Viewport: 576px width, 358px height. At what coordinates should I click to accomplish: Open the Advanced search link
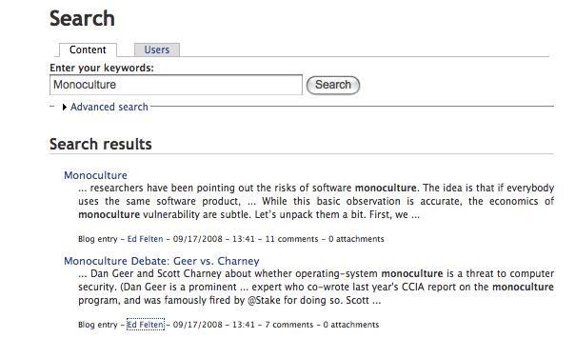(x=109, y=107)
